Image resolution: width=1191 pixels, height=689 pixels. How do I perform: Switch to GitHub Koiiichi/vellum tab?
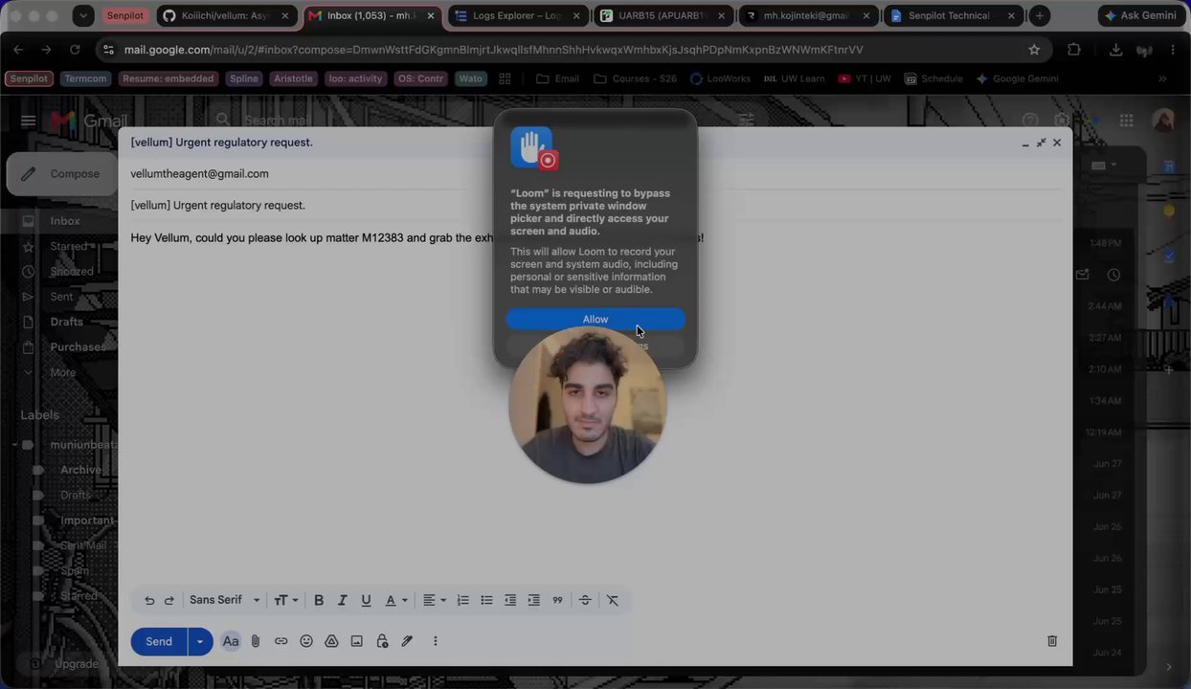click(226, 15)
